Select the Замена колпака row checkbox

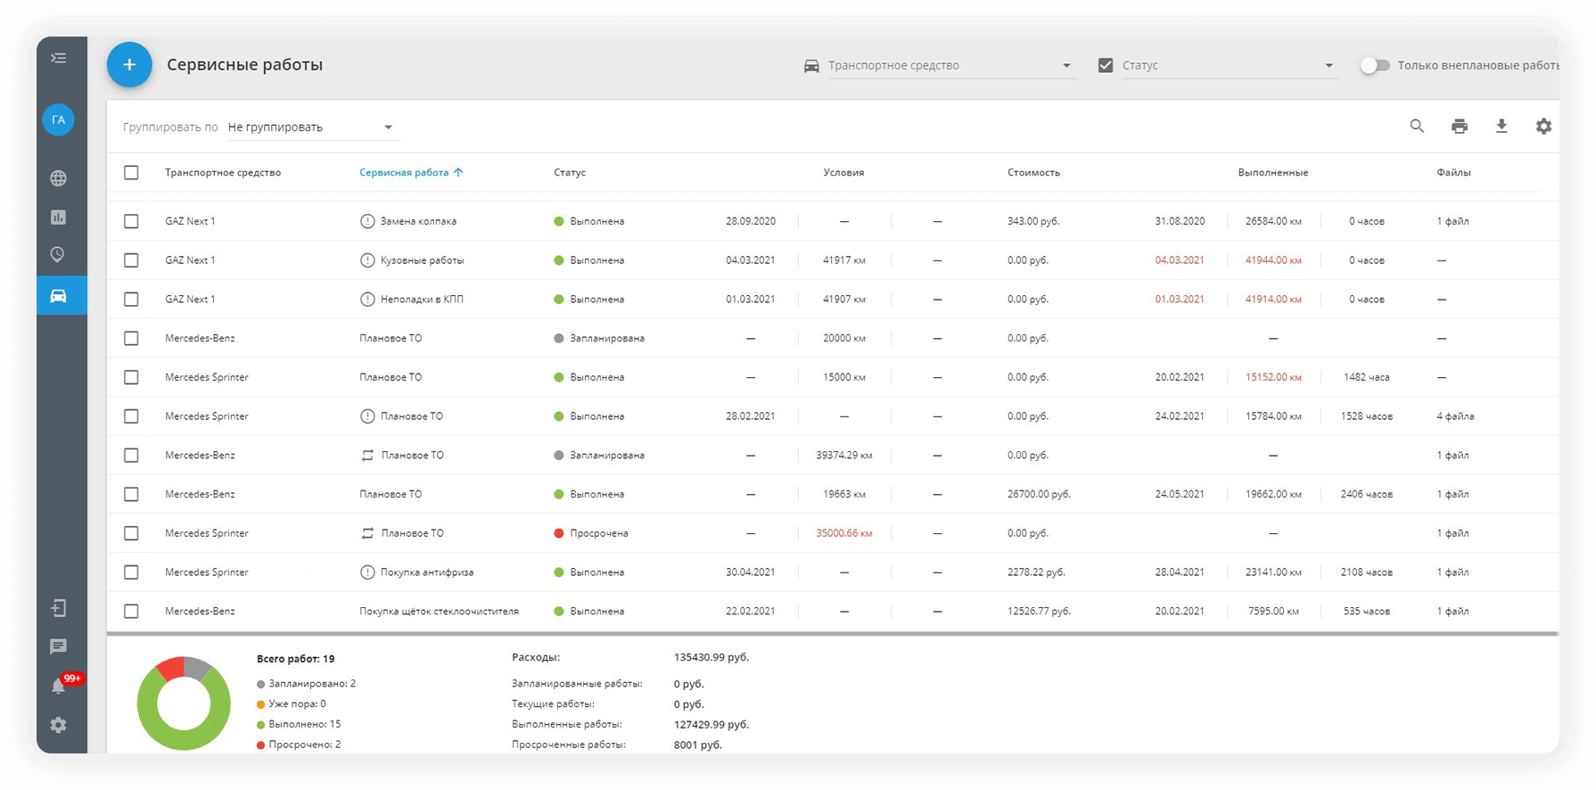[x=131, y=221]
